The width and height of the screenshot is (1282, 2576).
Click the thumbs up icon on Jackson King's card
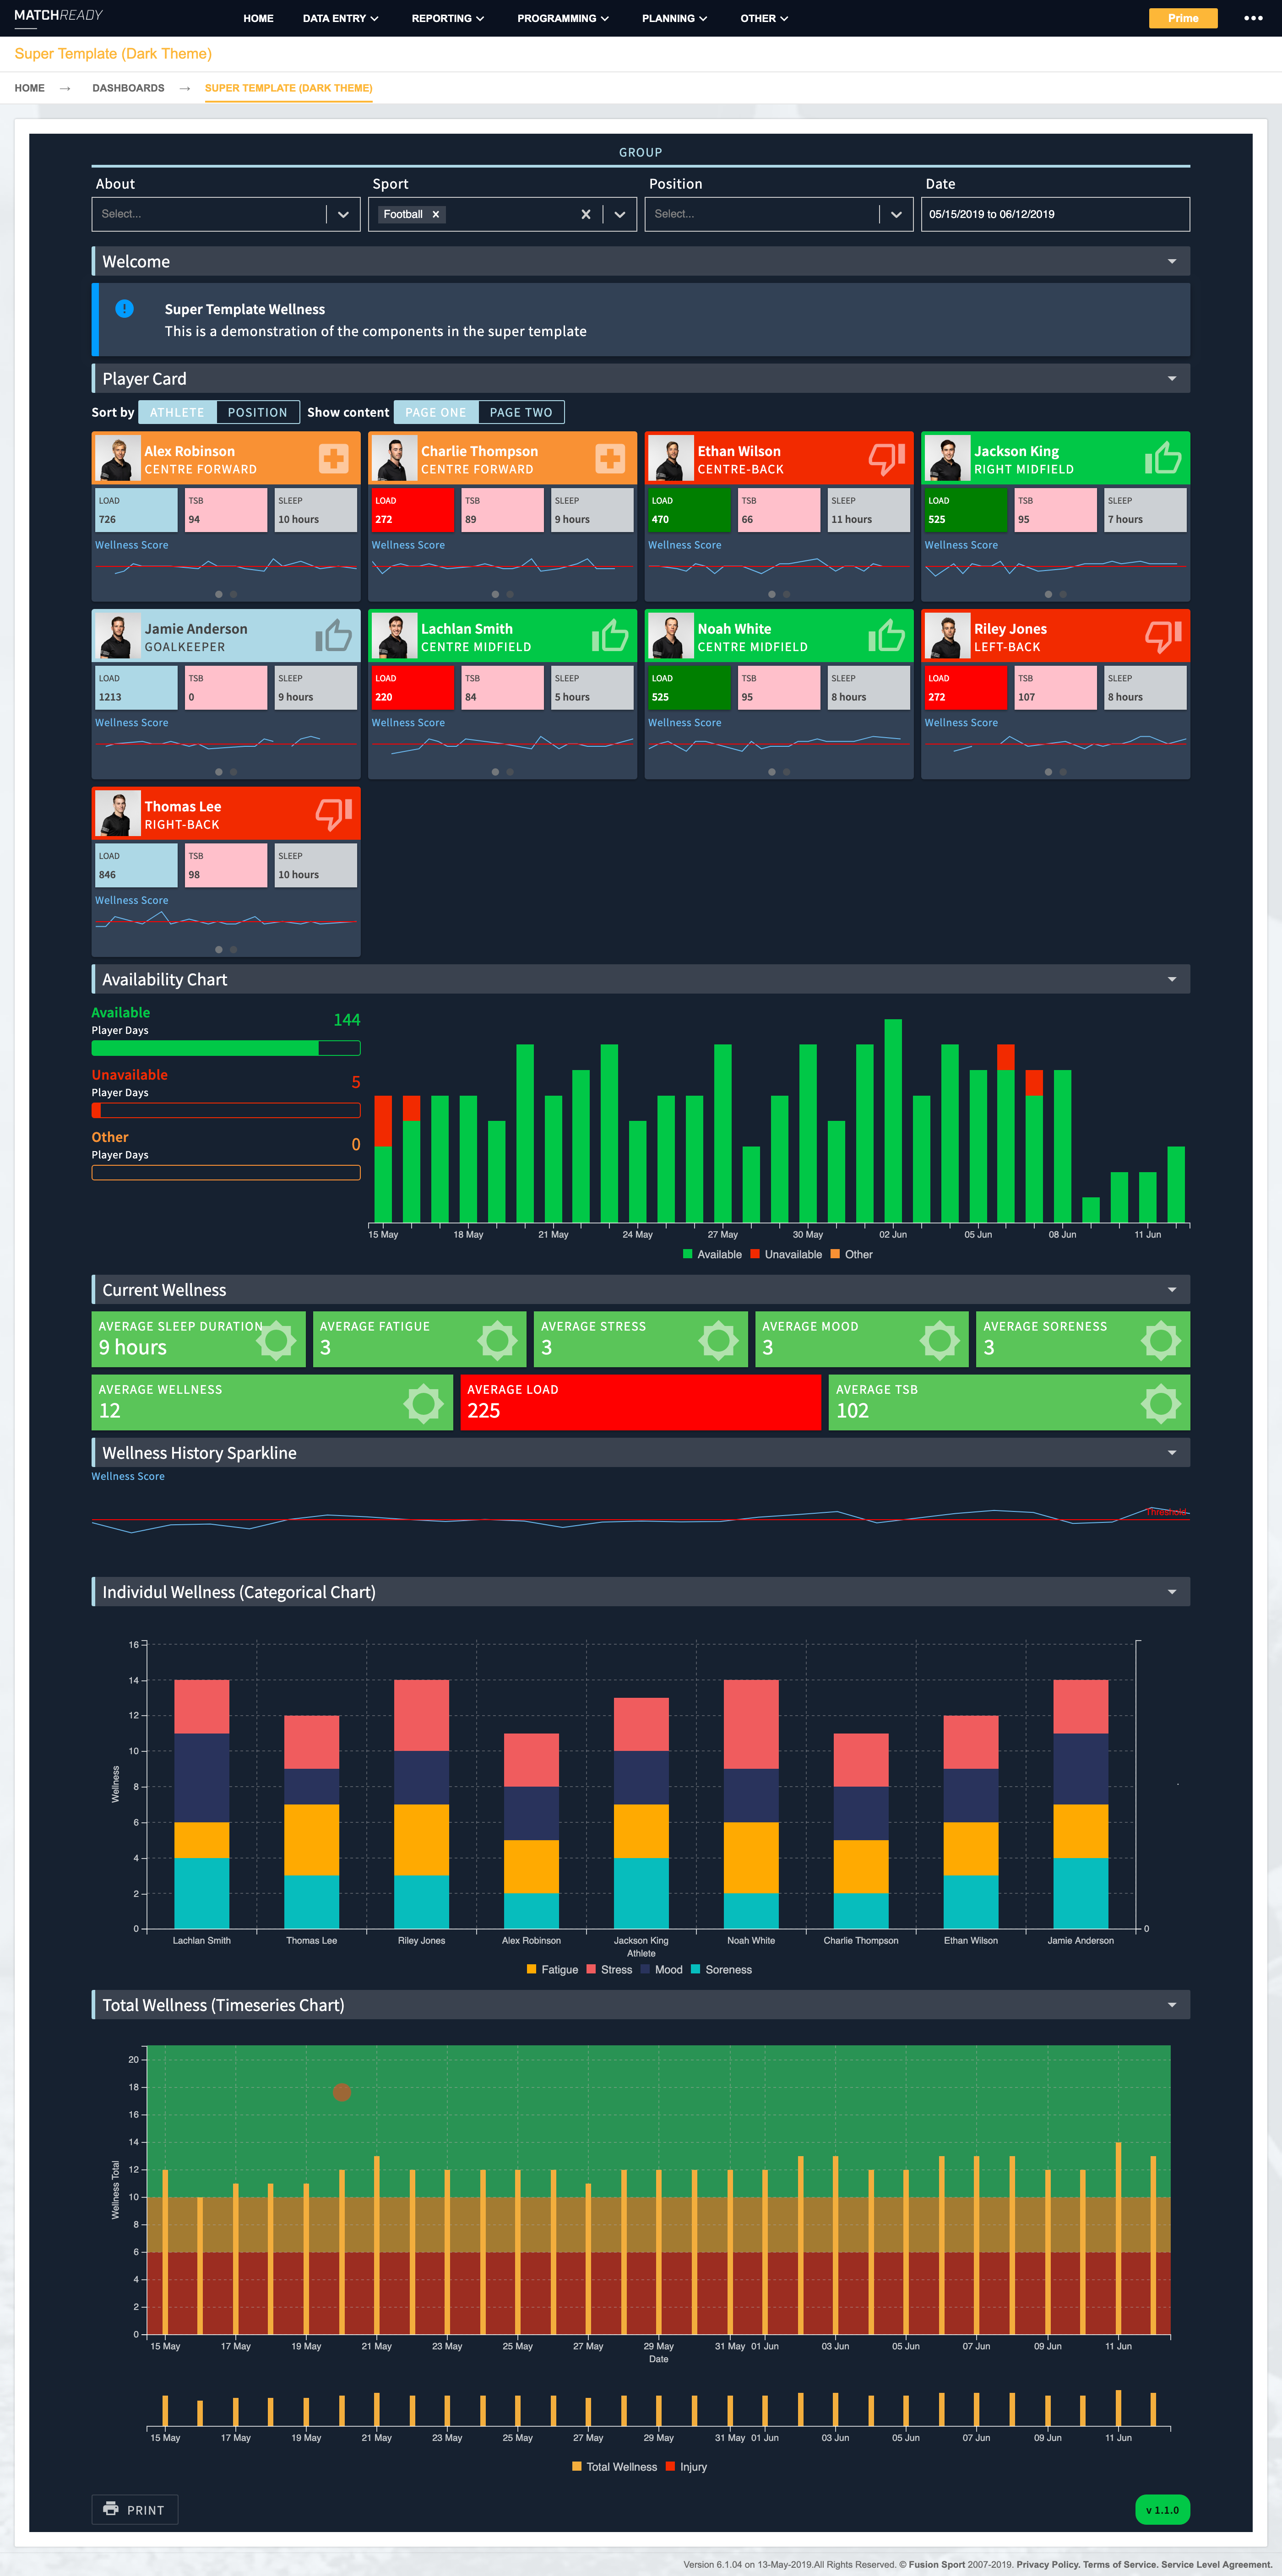pos(1163,458)
